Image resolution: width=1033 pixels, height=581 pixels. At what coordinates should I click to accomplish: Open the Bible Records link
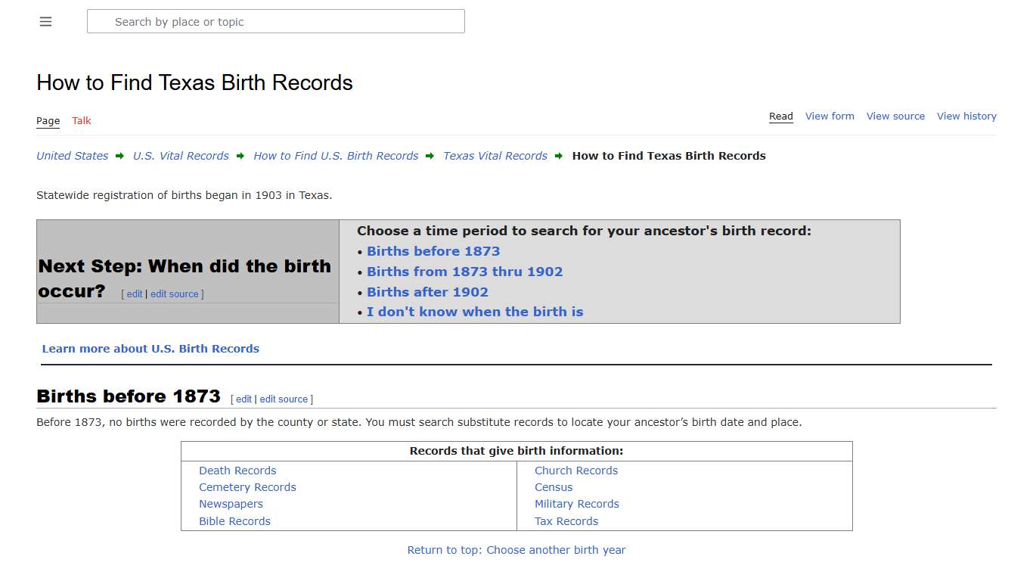click(x=234, y=520)
